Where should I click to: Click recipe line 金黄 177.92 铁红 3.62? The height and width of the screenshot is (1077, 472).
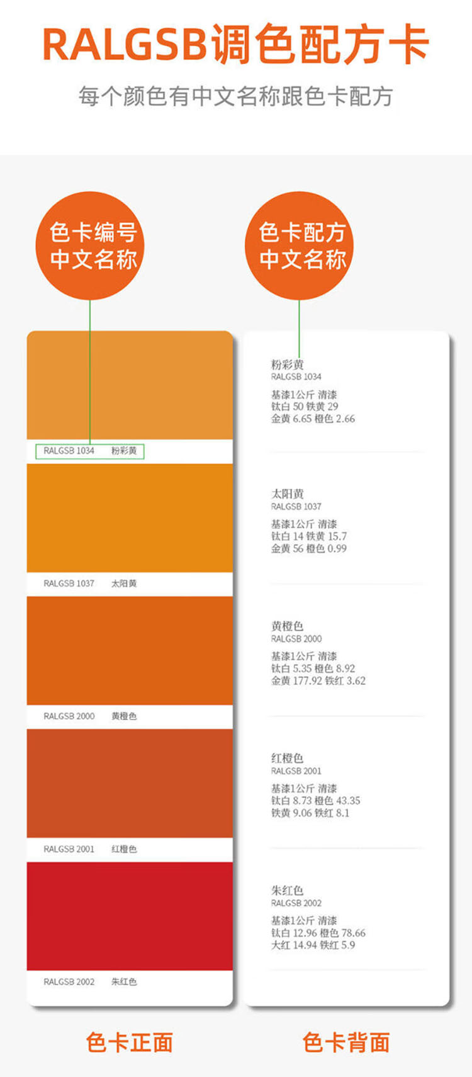(318, 680)
